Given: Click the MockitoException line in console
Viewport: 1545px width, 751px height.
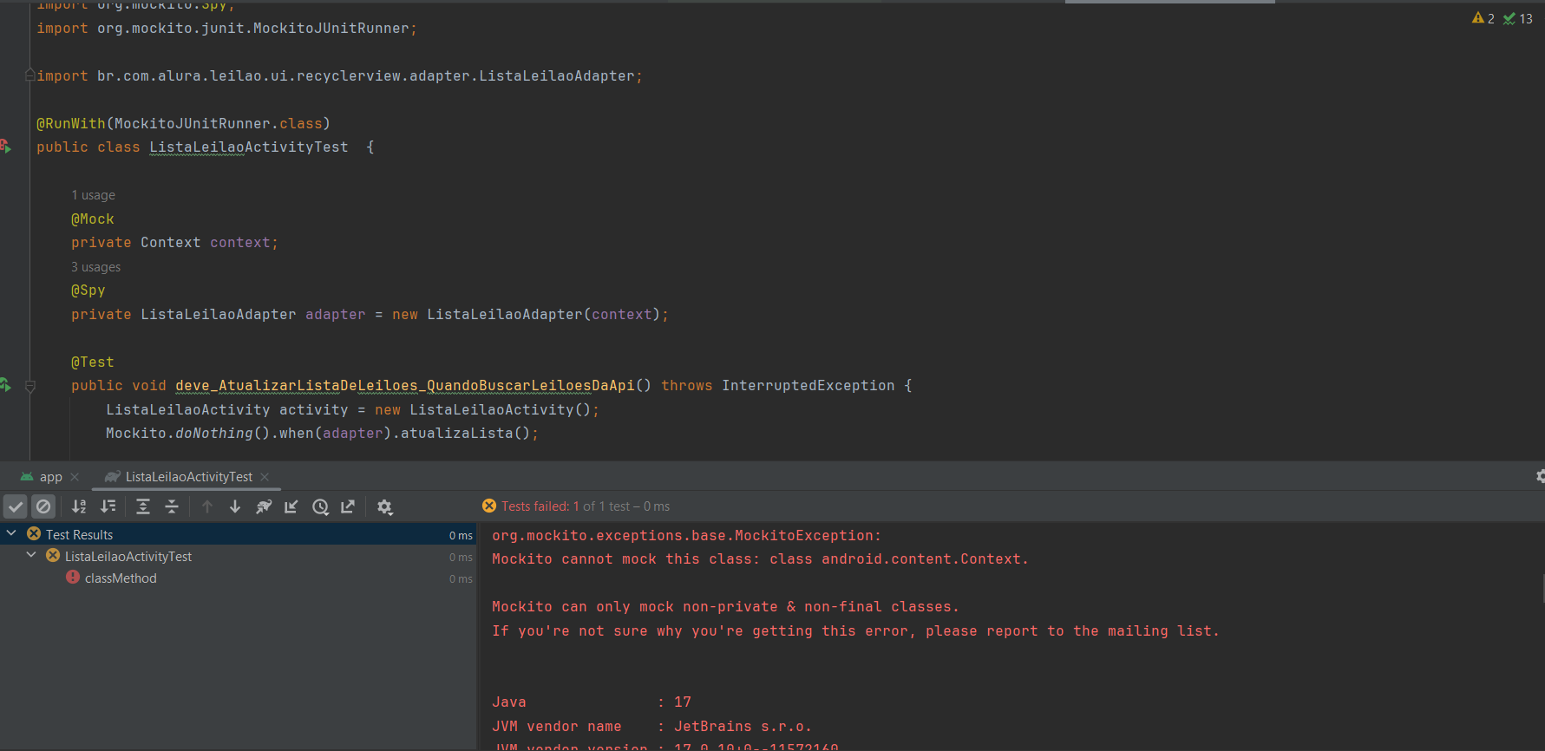Looking at the screenshot, I should tap(686, 536).
